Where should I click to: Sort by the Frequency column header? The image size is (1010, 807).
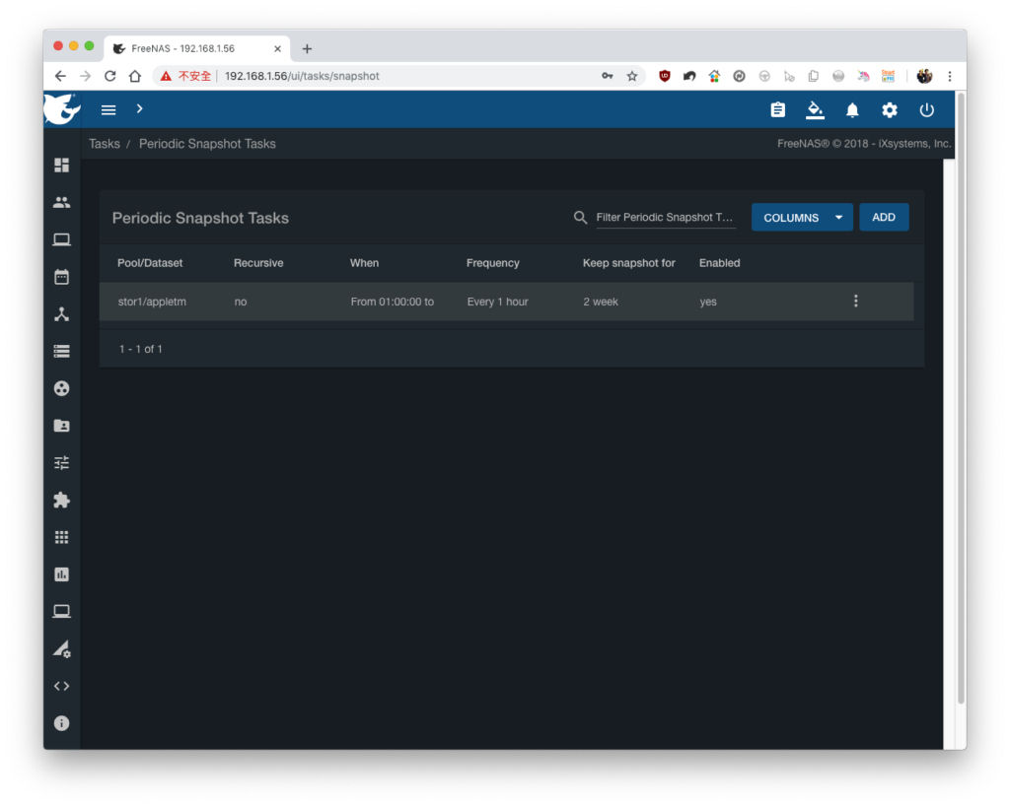coord(493,262)
